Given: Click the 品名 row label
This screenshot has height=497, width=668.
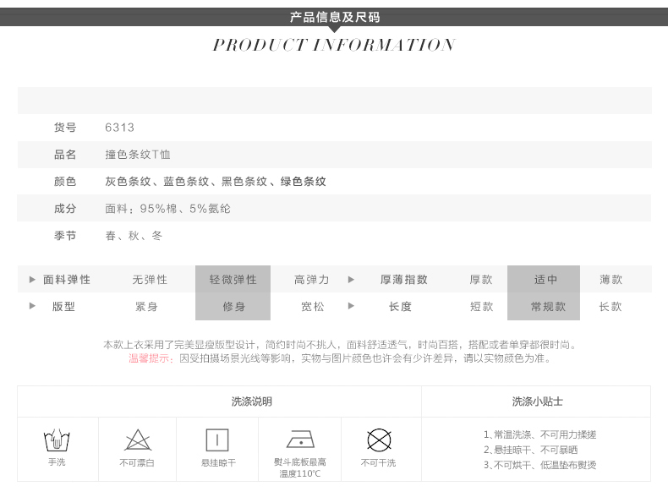Looking at the screenshot, I should coord(65,154).
